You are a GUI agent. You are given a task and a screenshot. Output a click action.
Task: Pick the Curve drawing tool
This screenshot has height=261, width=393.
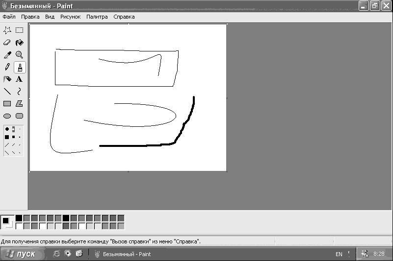coord(19,92)
